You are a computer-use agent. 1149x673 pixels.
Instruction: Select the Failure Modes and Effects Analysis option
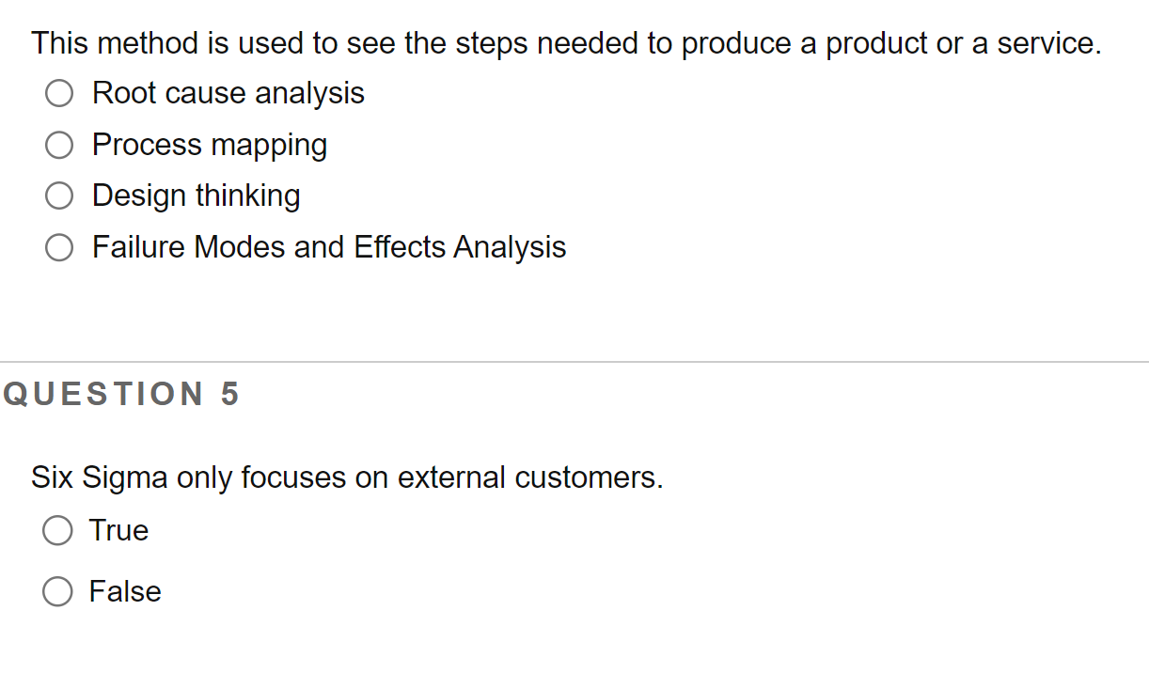coord(59,247)
